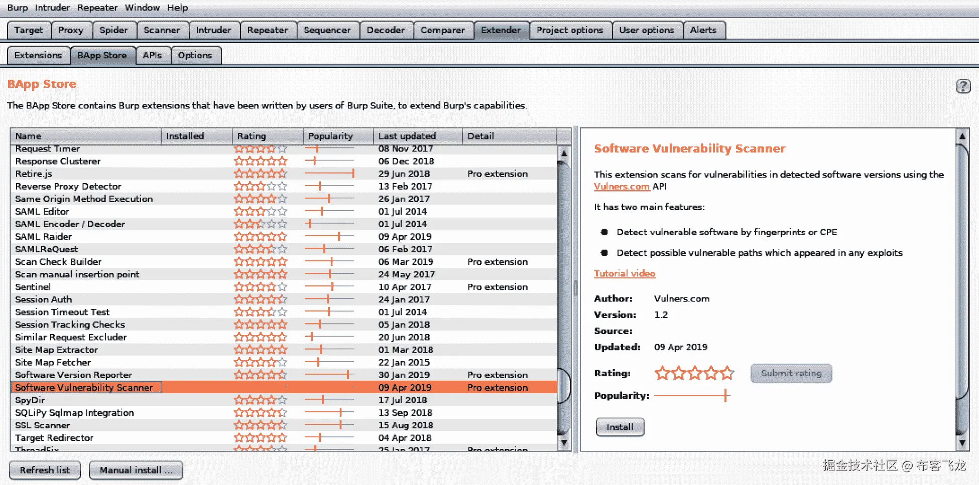Click the extensions list vertical scrollbar thumb
This screenshot has height=485, width=979.
(564, 386)
